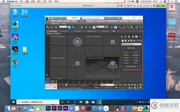Toggle Keyboard Shortcut Override
Screen dimensions: 180x112
(115, 27)
